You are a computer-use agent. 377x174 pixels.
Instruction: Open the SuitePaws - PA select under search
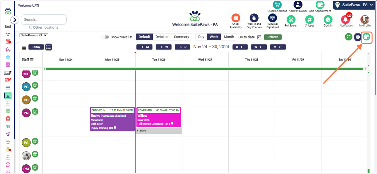(34, 35)
